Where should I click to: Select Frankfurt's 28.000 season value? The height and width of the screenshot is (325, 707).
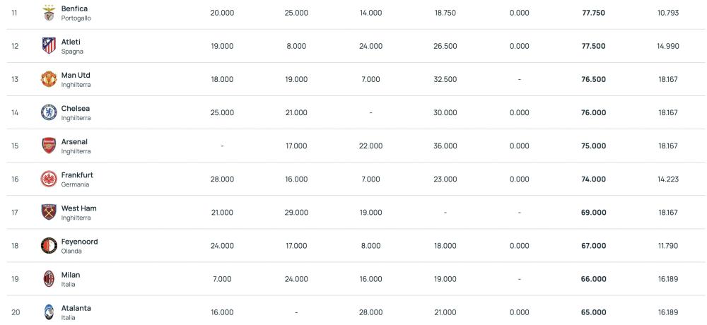[x=222, y=179]
